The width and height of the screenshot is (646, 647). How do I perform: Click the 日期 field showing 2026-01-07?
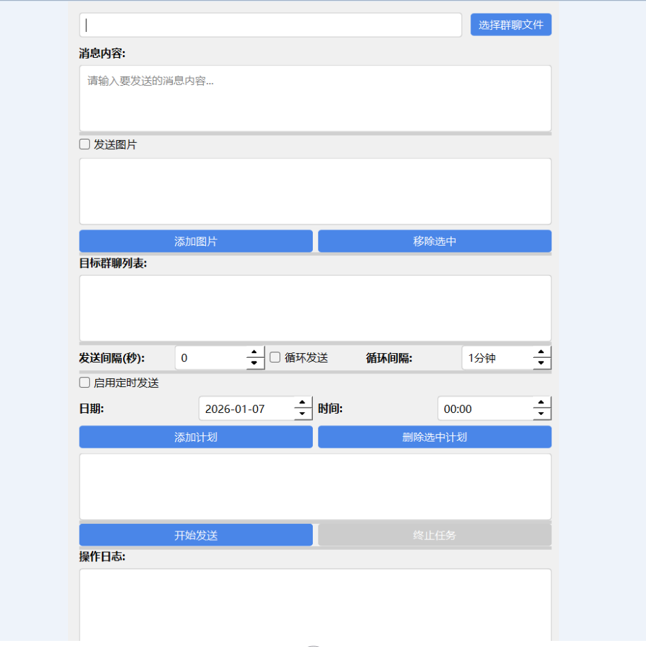pyautogui.click(x=246, y=409)
